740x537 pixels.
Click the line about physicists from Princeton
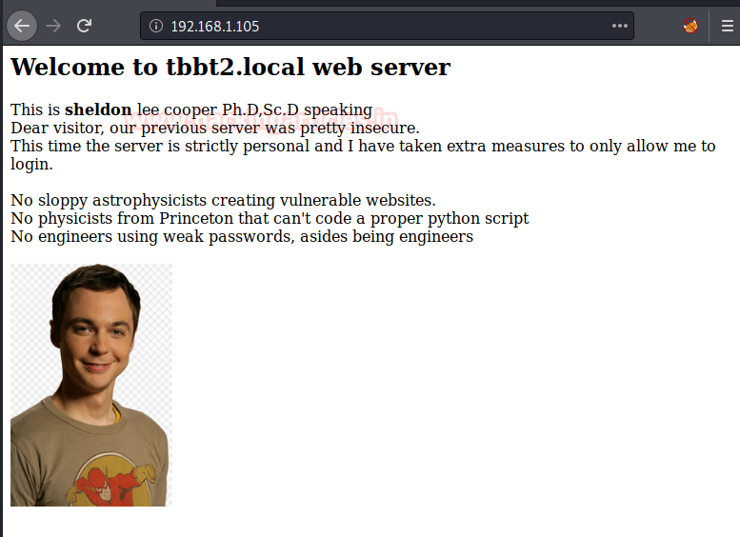270,218
